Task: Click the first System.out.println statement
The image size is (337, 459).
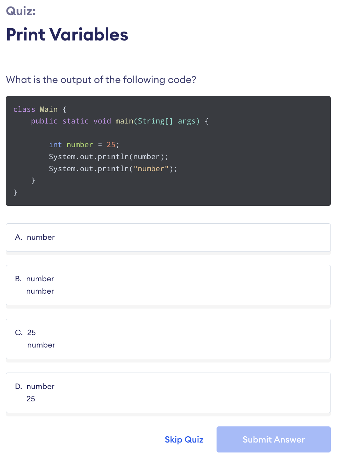Action: 108,156
